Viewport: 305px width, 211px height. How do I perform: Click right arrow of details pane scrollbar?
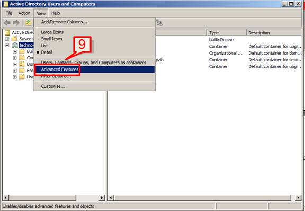[x=298, y=198]
